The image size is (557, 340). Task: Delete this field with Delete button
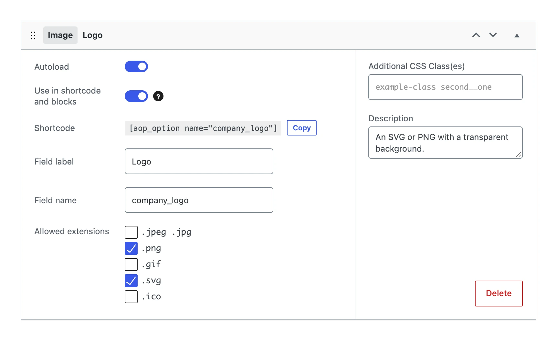pyautogui.click(x=499, y=293)
